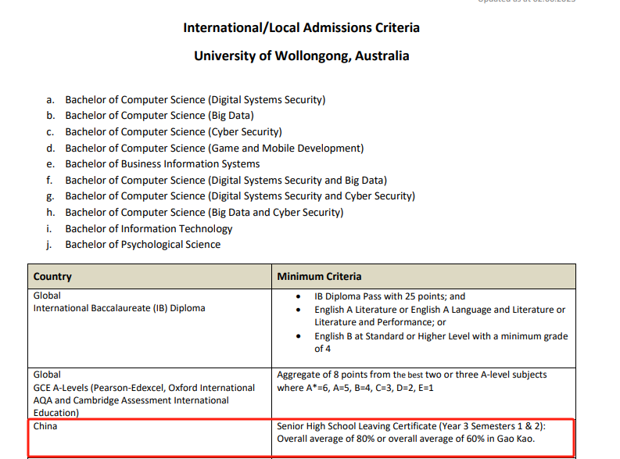Select Bachelor of Psychological Science entry
The image size is (620, 459).
click(x=143, y=244)
